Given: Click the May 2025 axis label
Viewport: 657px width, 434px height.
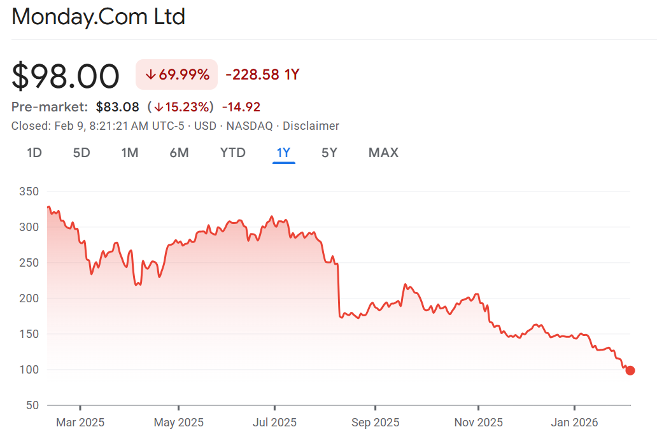Looking at the screenshot, I should click(x=179, y=422).
